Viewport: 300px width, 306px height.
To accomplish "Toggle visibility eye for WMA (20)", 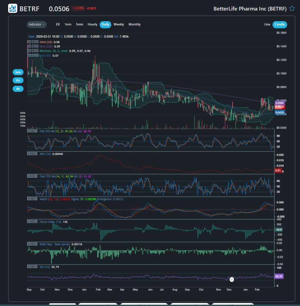I will coord(29,42).
